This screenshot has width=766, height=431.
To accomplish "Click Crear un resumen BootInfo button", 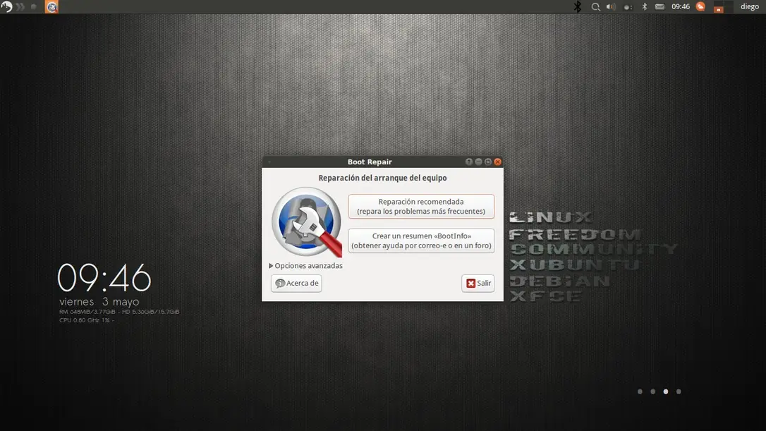I will pyautogui.click(x=421, y=241).
